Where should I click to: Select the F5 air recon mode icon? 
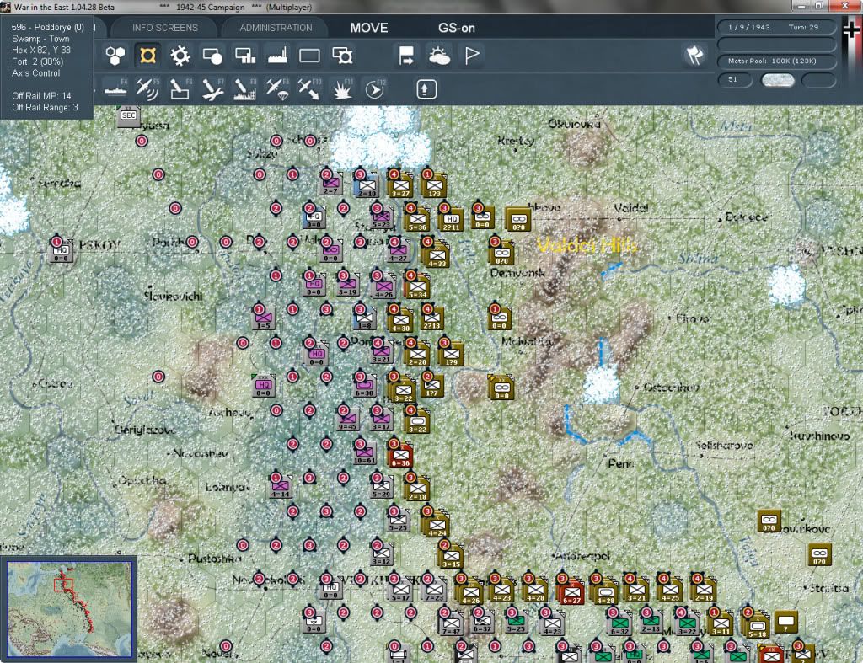147,89
